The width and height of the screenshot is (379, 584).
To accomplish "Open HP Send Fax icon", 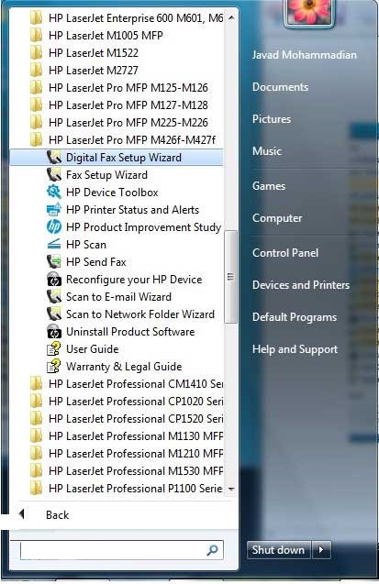I will [54, 262].
